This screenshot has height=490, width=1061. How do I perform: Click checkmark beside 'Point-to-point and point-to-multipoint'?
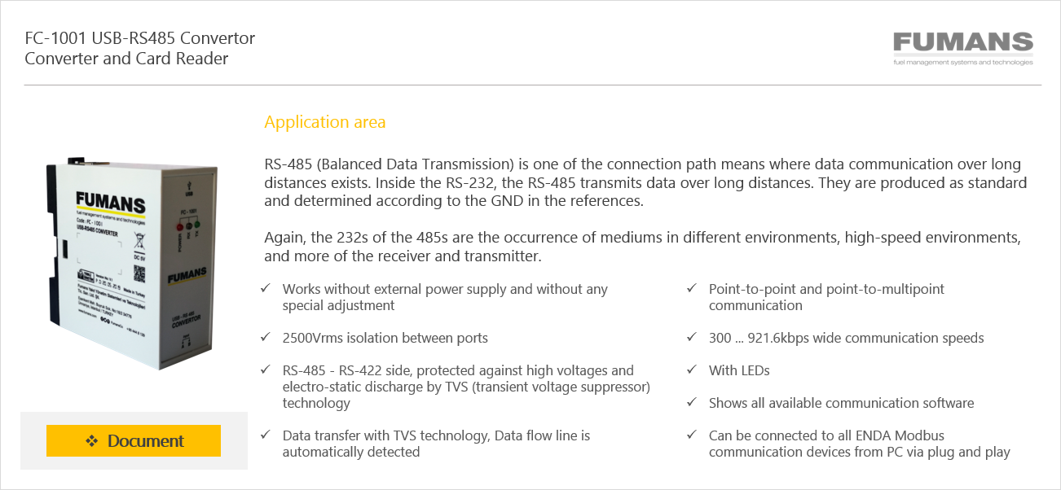coord(691,289)
